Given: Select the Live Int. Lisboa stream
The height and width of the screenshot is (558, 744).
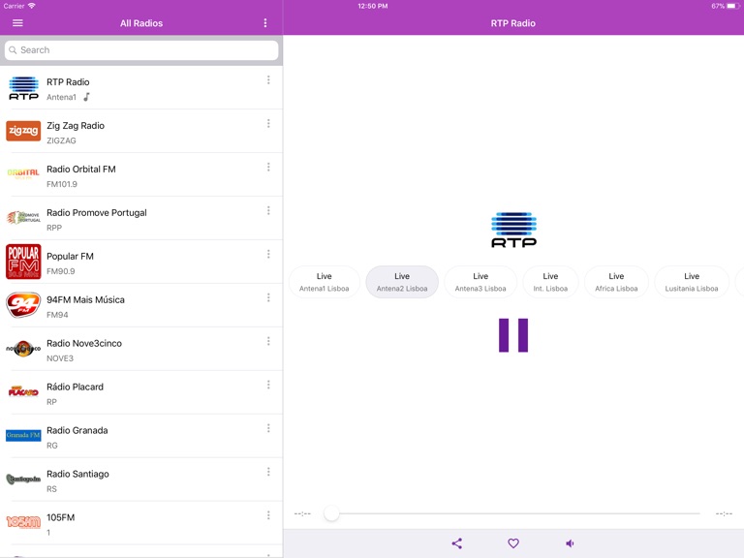Looking at the screenshot, I should pos(550,282).
